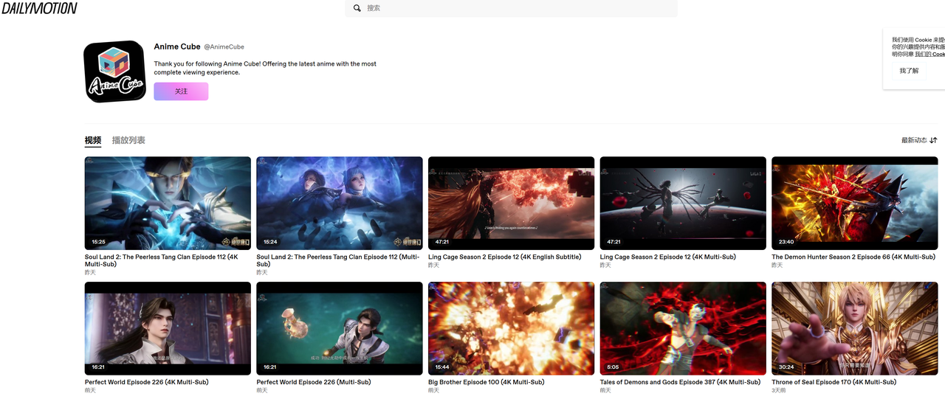
Task: Click the 3天前 upload date text
Action: pyautogui.click(x=778, y=390)
